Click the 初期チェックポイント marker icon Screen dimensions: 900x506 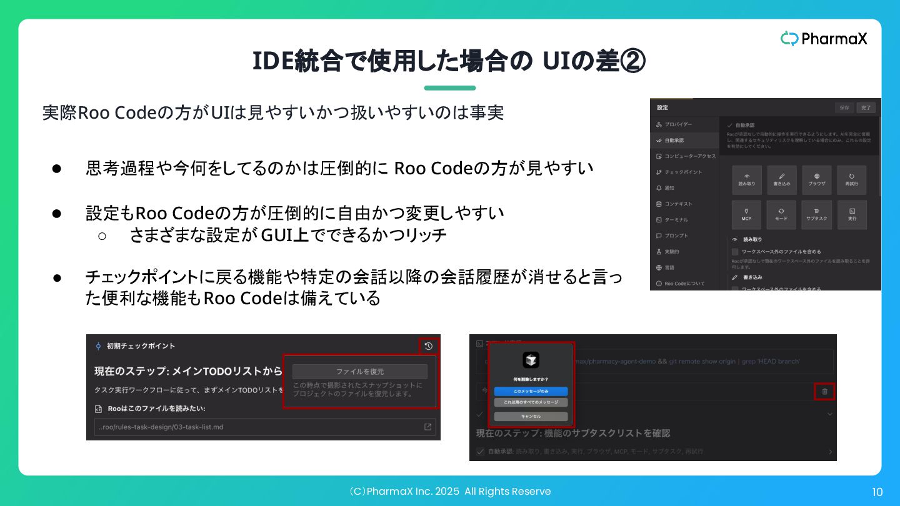pos(98,346)
